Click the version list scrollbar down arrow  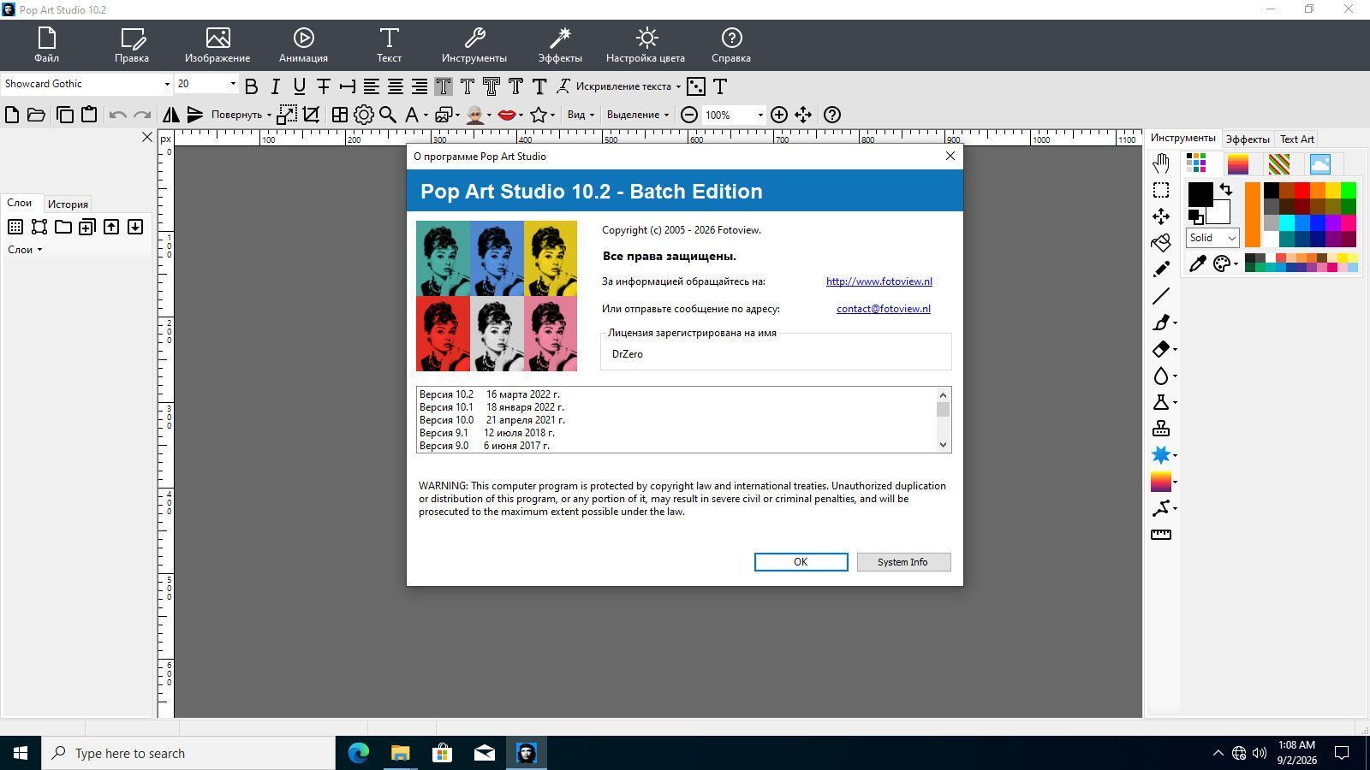943,445
